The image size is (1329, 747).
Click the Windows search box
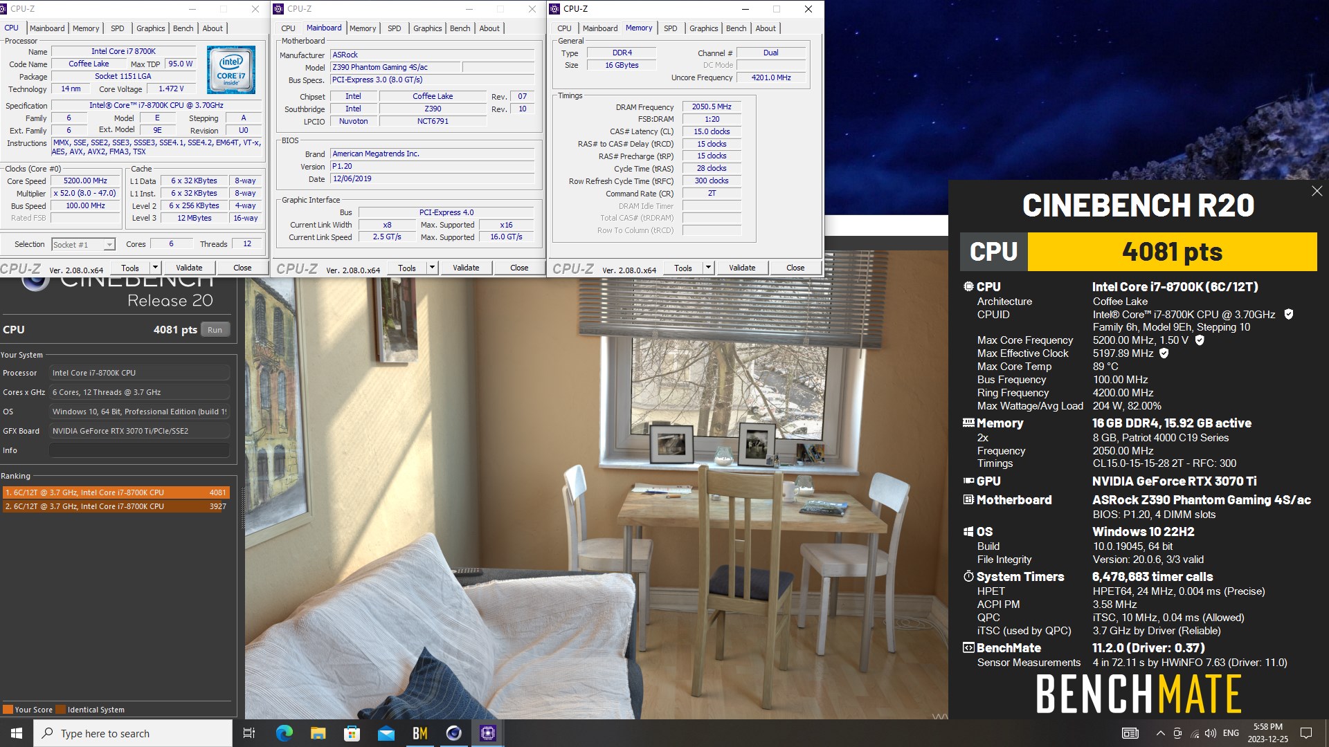(x=133, y=733)
